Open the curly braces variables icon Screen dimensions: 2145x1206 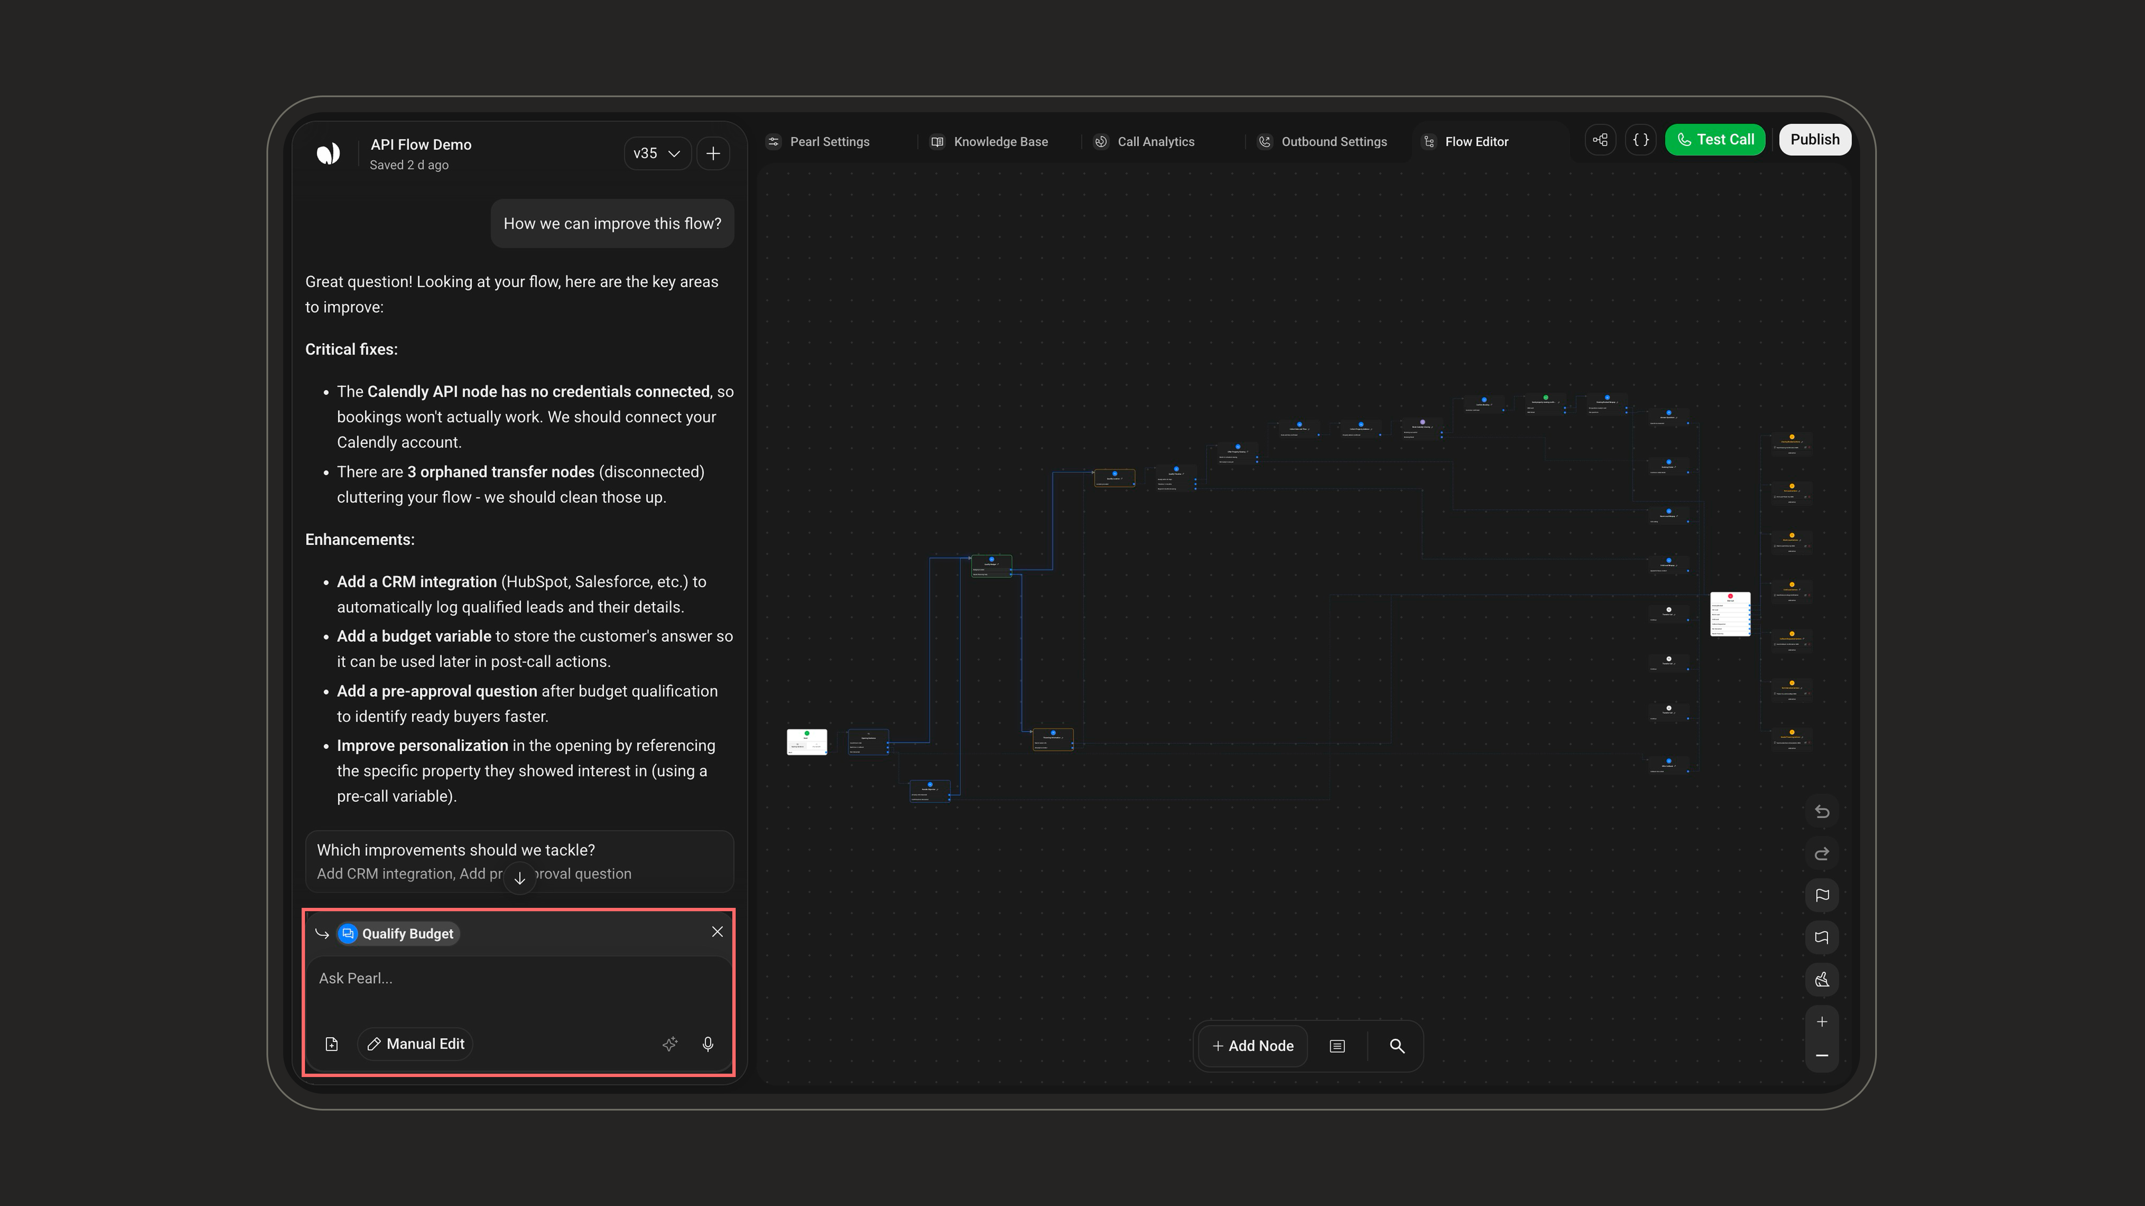(1641, 140)
